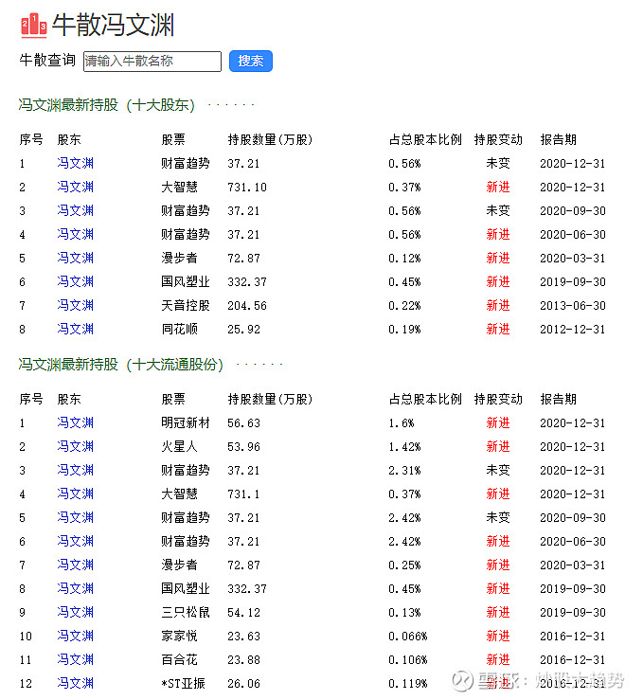Open the 冯文渊最新持股(十大股东) section heading

107,105
